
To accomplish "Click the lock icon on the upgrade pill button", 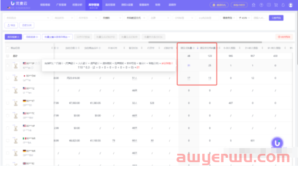I will point(214,5).
